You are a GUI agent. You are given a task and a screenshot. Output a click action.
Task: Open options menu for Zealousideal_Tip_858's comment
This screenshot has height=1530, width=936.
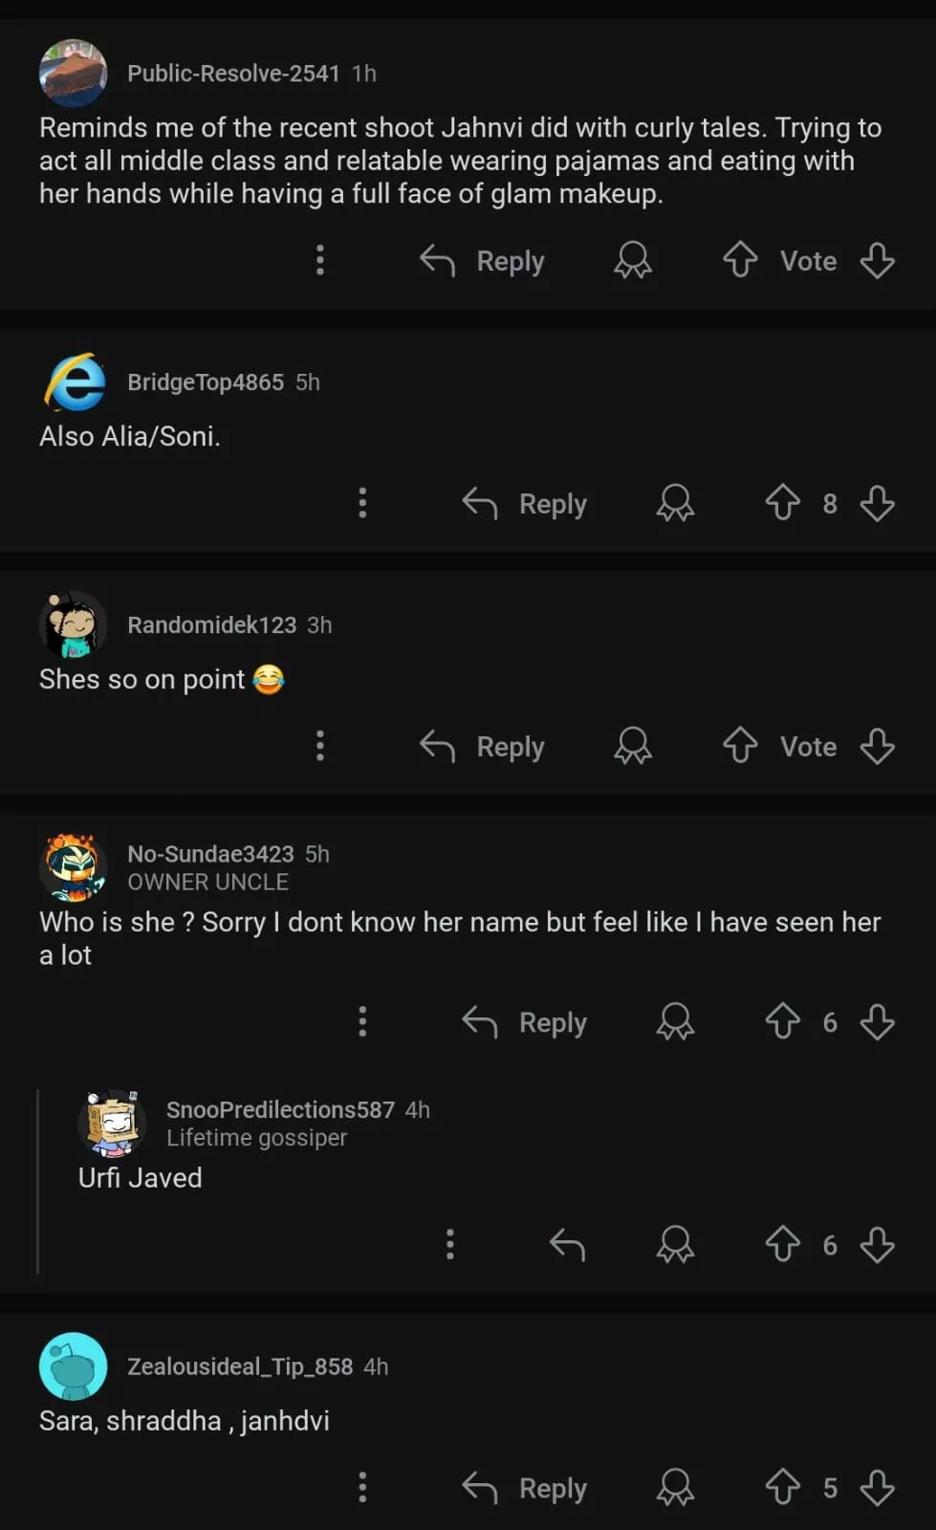tap(362, 1487)
